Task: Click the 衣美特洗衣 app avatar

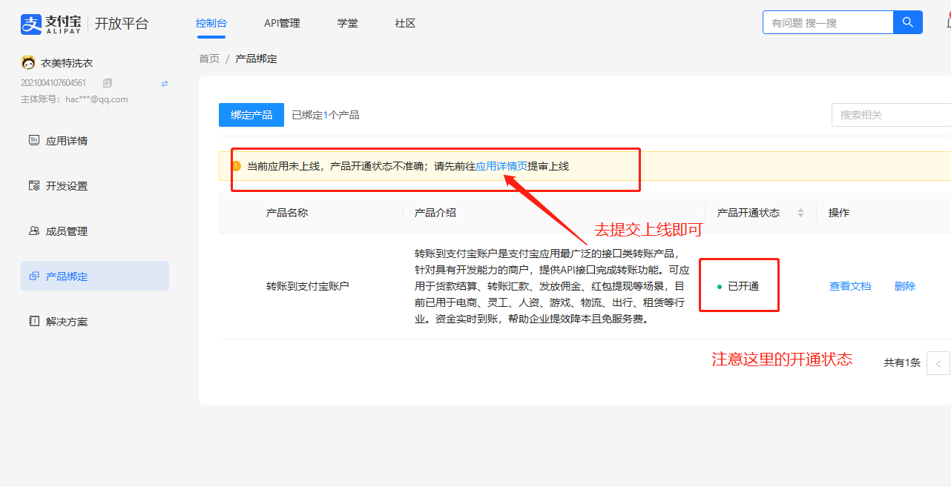Action: [x=28, y=63]
